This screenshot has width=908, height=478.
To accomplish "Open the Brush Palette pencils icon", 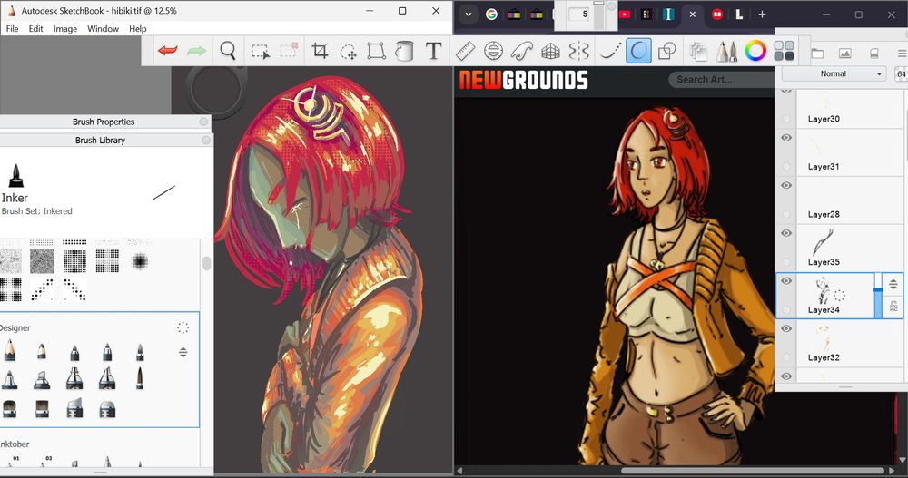I will 726,51.
